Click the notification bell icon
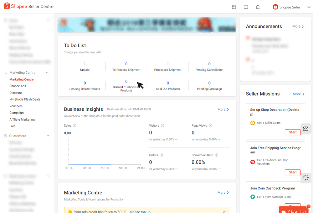 [258, 7]
